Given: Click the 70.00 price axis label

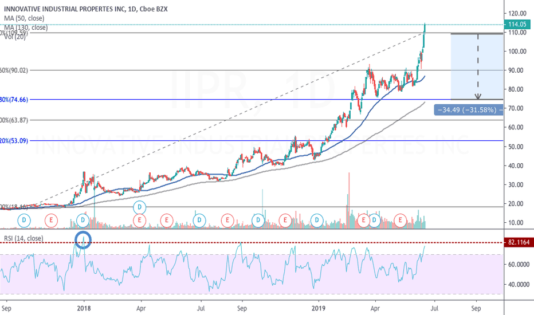Looking at the screenshot, I should pos(515,108).
